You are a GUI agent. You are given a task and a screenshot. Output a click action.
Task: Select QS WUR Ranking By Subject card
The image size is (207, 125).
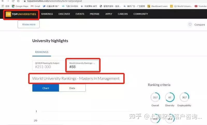point(48,65)
